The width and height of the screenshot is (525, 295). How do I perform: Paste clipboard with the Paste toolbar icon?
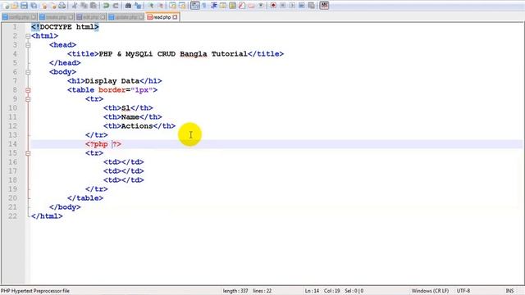pos(94,6)
